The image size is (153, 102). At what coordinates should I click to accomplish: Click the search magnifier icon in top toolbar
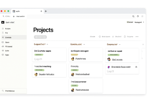(133, 16)
